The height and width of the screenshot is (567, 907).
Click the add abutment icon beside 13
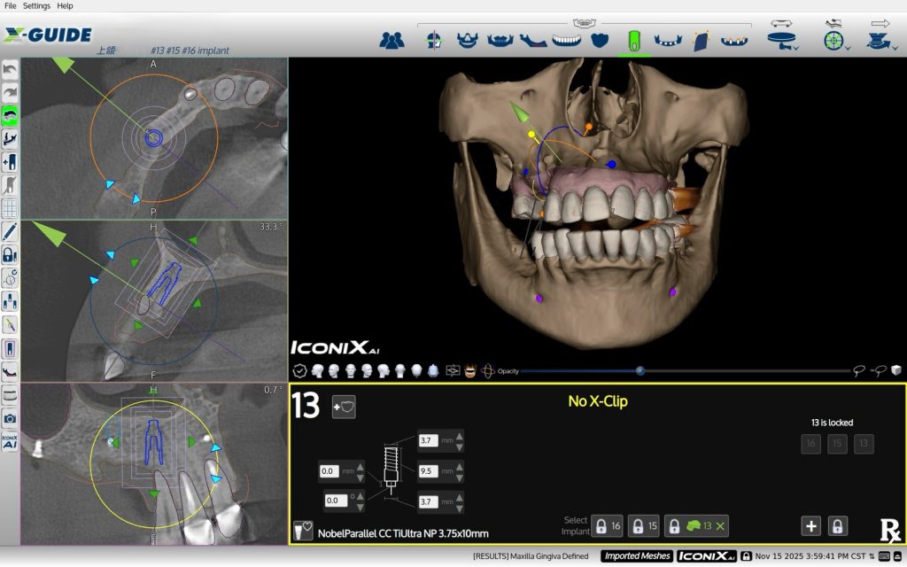[x=344, y=407]
